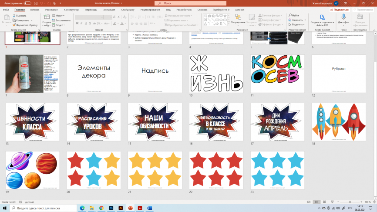Click Создать и поделиться Adobe PDF
The height and width of the screenshot is (212, 377).
click(x=322, y=20)
